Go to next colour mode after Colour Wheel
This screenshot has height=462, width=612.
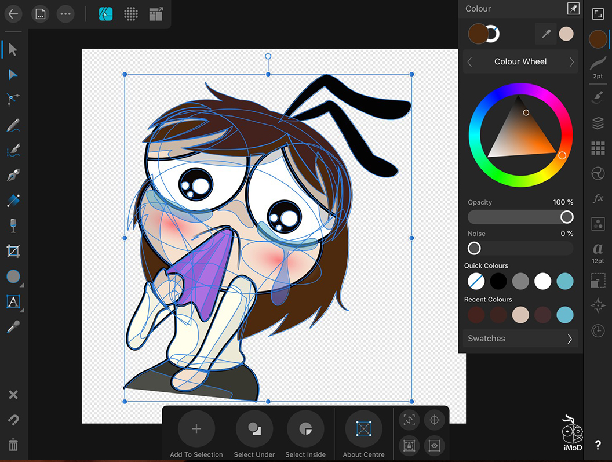(571, 62)
